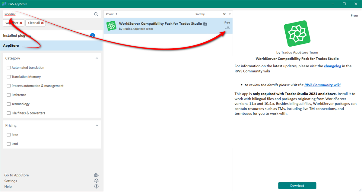Click 'by Trados AppStore Team' in list row

(136, 29)
